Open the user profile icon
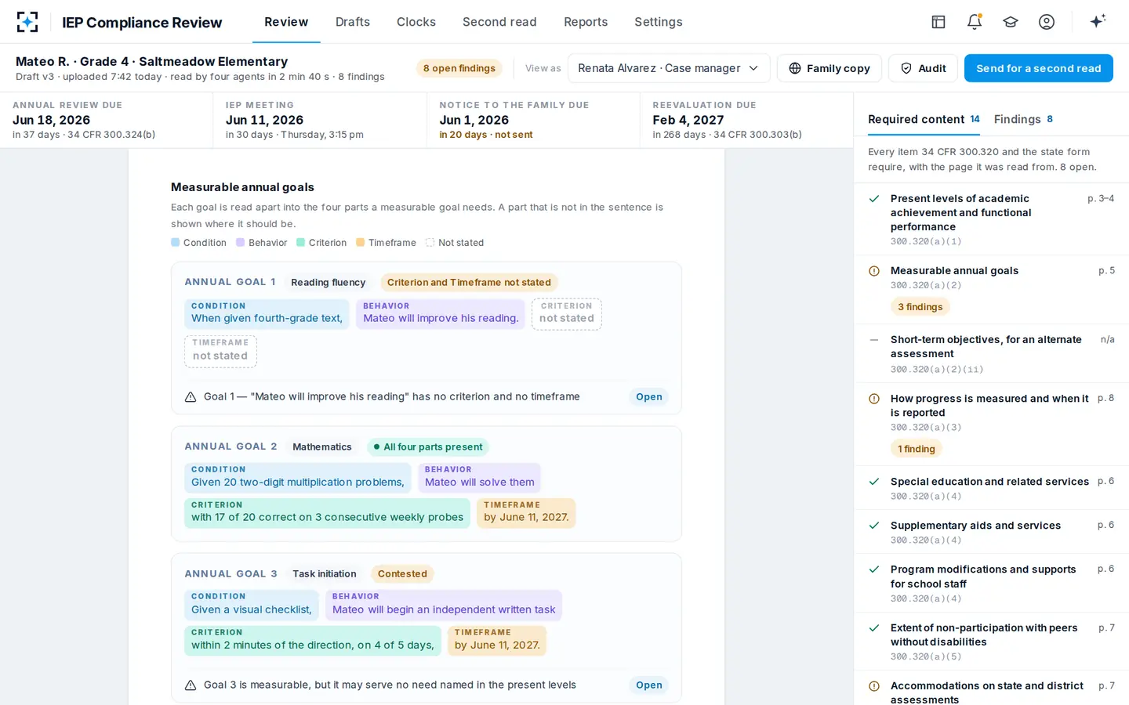This screenshot has width=1129, height=705. (x=1047, y=22)
